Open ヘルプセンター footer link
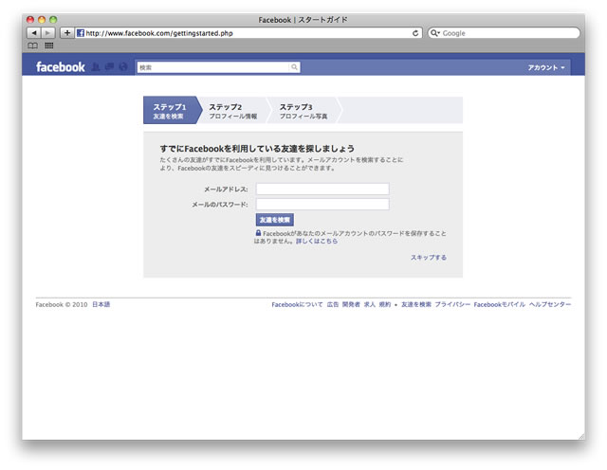Viewport: 607px width, 470px height. pos(550,304)
